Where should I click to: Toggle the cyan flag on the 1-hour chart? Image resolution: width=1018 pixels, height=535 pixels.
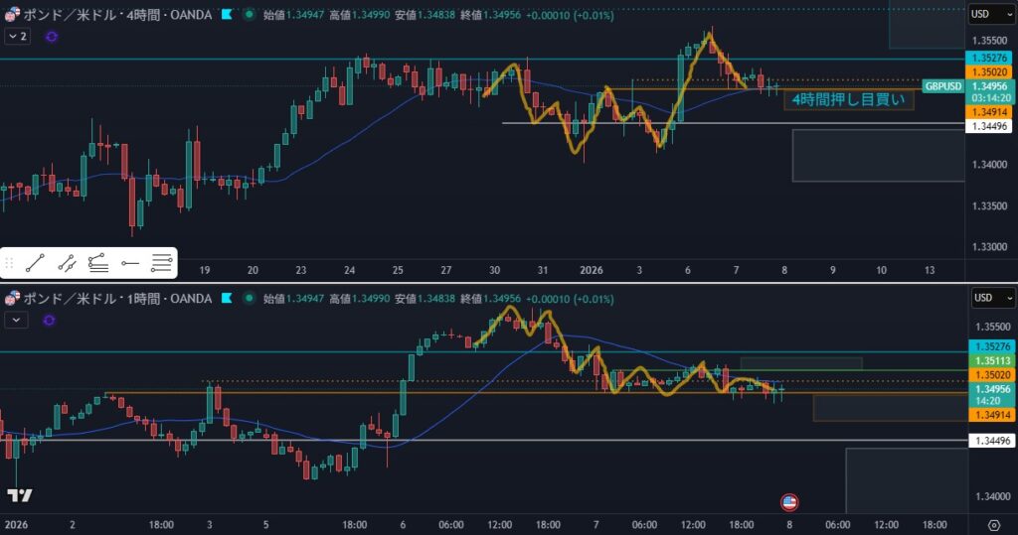[230, 298]
